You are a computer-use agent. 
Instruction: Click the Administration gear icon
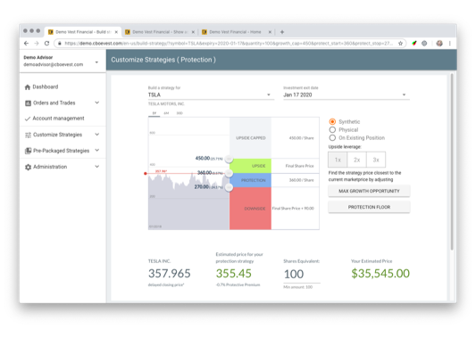(28, 167)
